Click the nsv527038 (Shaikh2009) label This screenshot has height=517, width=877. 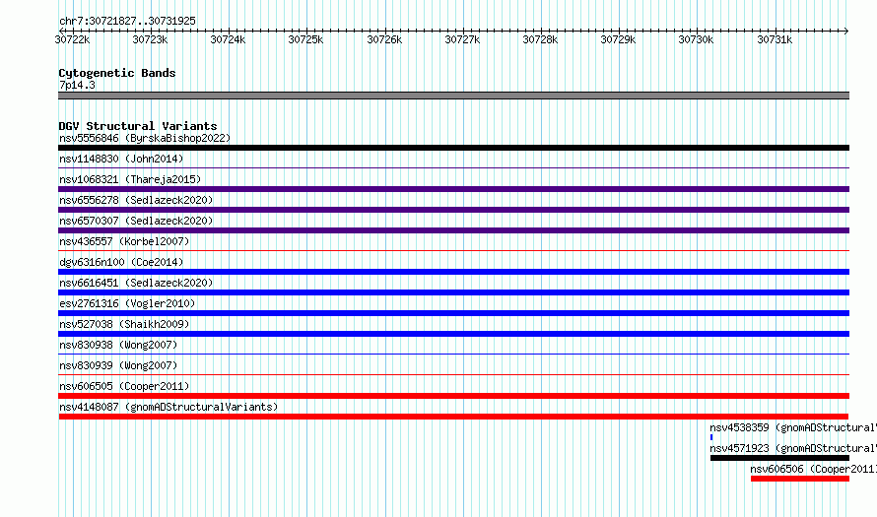(124, 324)
